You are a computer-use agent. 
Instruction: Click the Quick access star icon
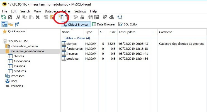pyautogui.click(x=5, y=32)
